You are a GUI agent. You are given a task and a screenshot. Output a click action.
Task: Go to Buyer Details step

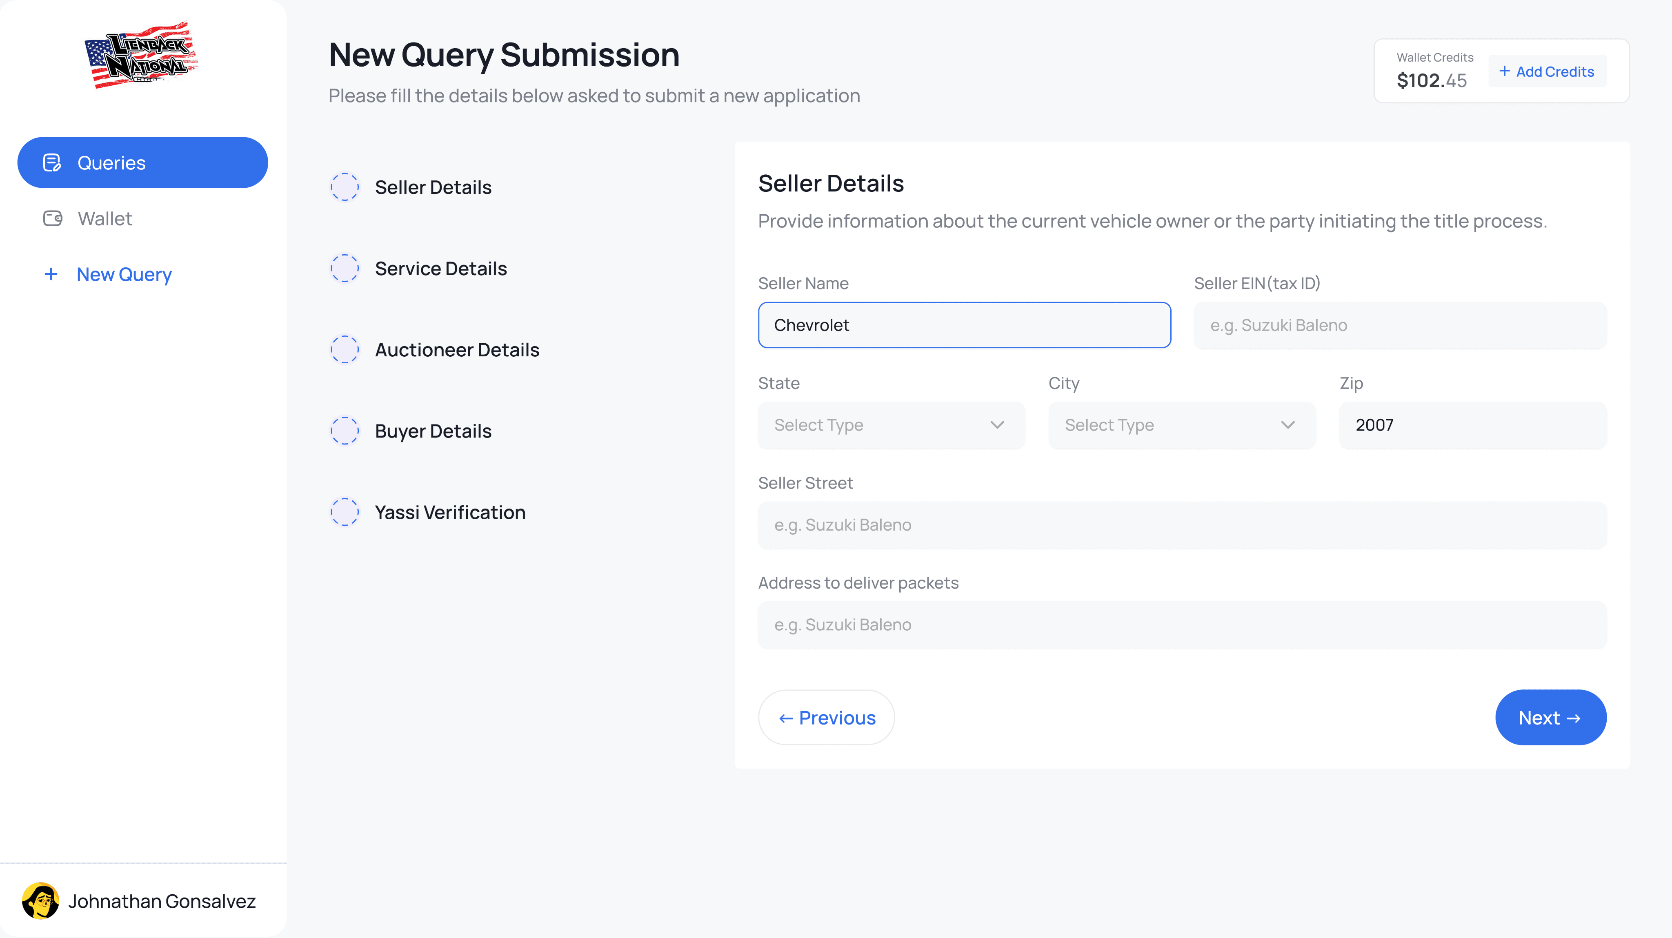pyautogui.click(x=433, y=431)
